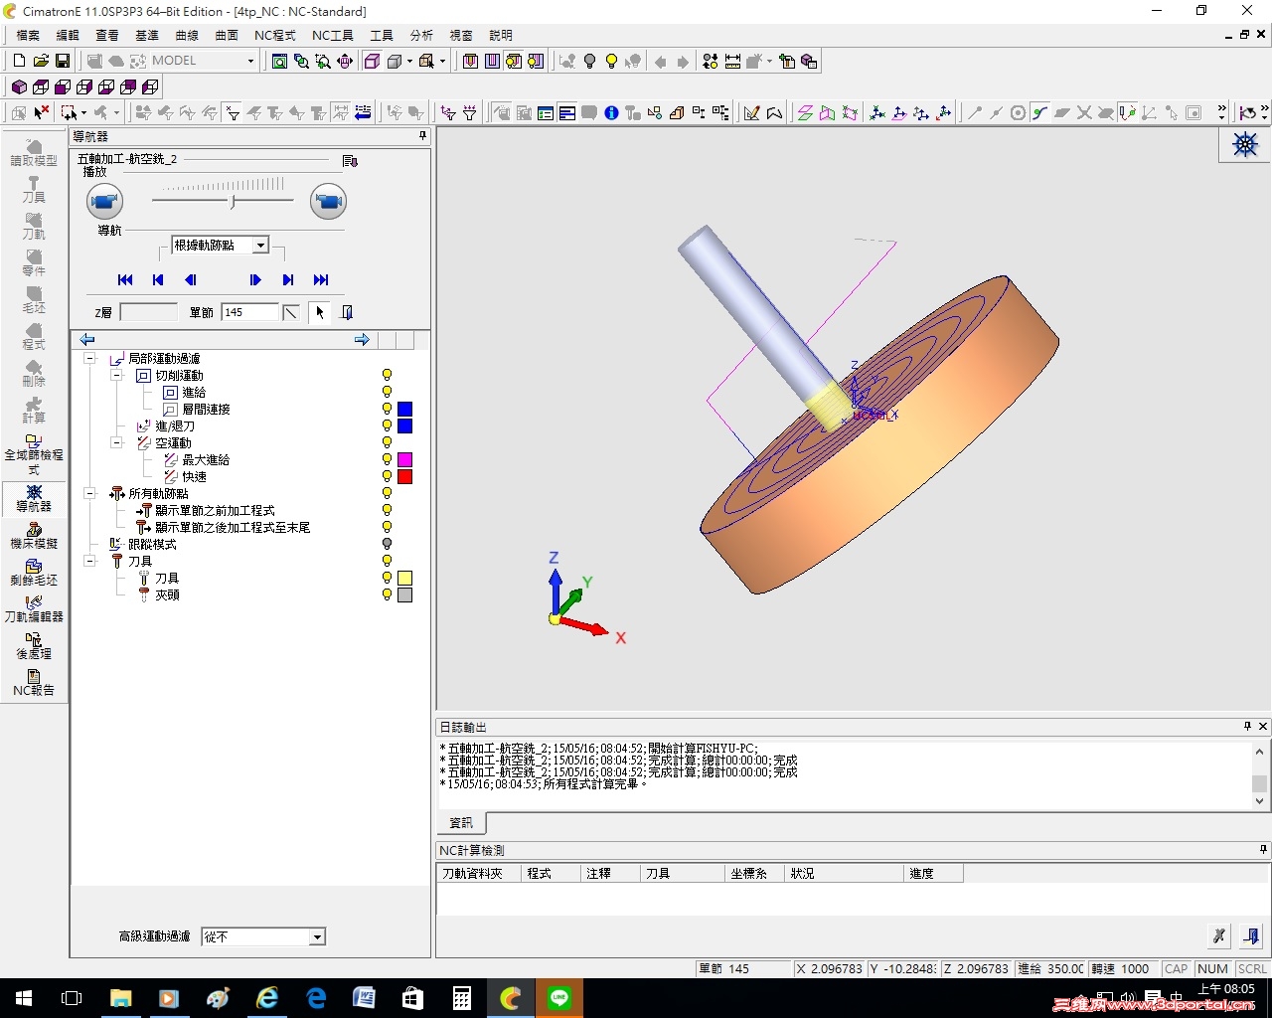This screenshot has width=1272, height=1018.
Task: Open the 分析 menu
Action: 421,35
